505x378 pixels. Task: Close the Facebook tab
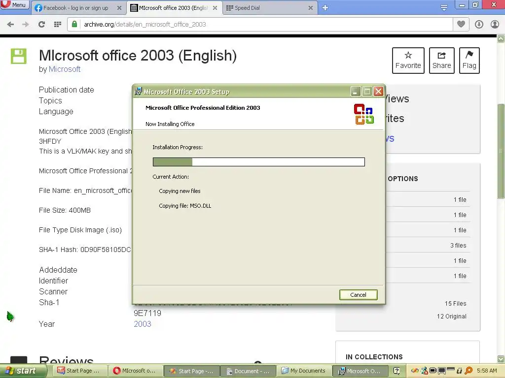click(x=119, y=8)
